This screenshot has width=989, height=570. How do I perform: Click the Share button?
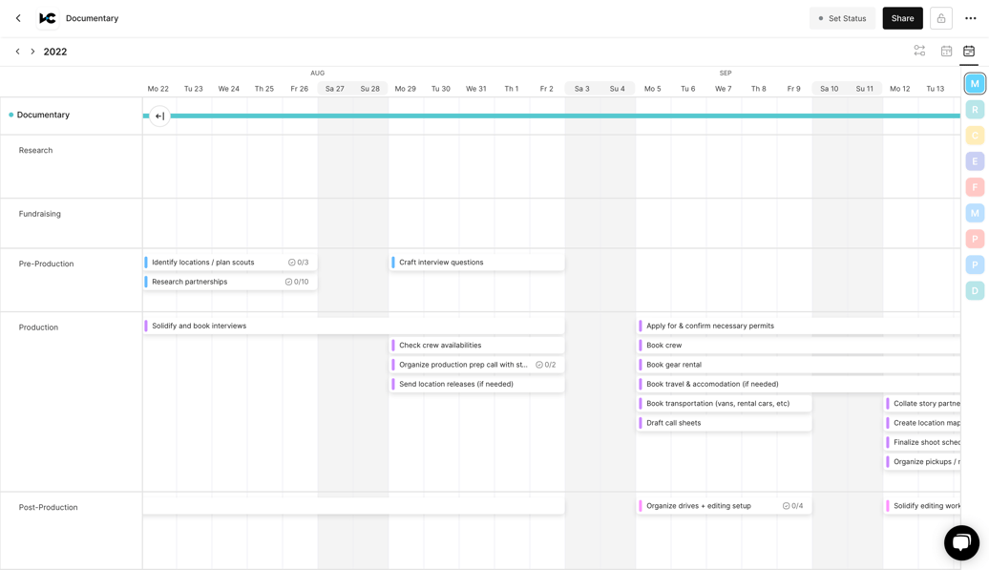pos(902,17)
